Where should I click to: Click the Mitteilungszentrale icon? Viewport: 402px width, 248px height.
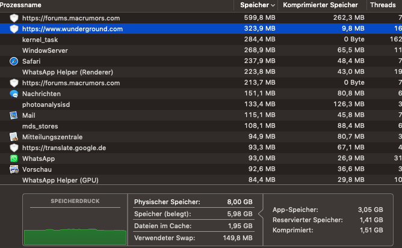click(x=14, y=137)
